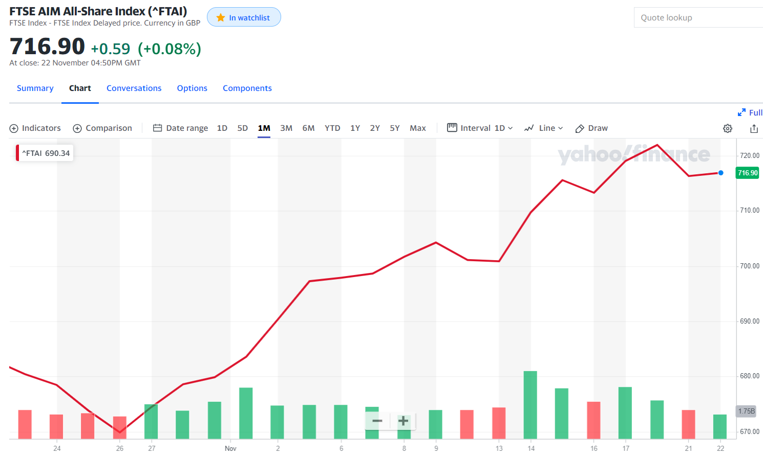Add a Comparison symbol
The image size is (763, 457).
click(x=102, y=128)
